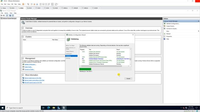The image size is (200, 112).
Task: Cancel the validation wizard
Action: (x=128, y=79)
